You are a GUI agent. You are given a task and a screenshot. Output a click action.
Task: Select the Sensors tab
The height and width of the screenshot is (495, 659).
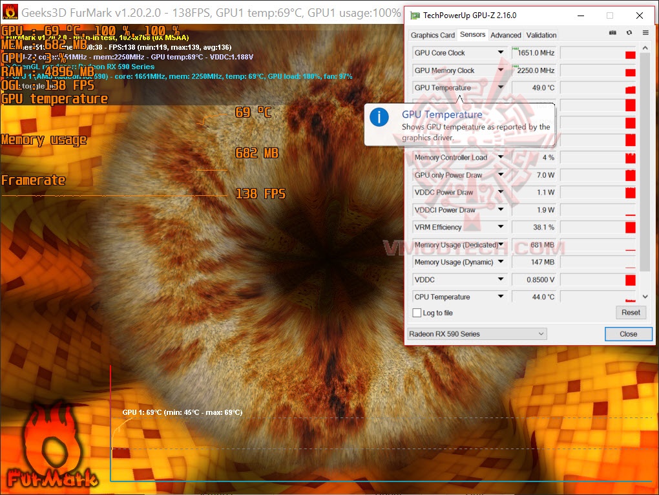point(472,34)
